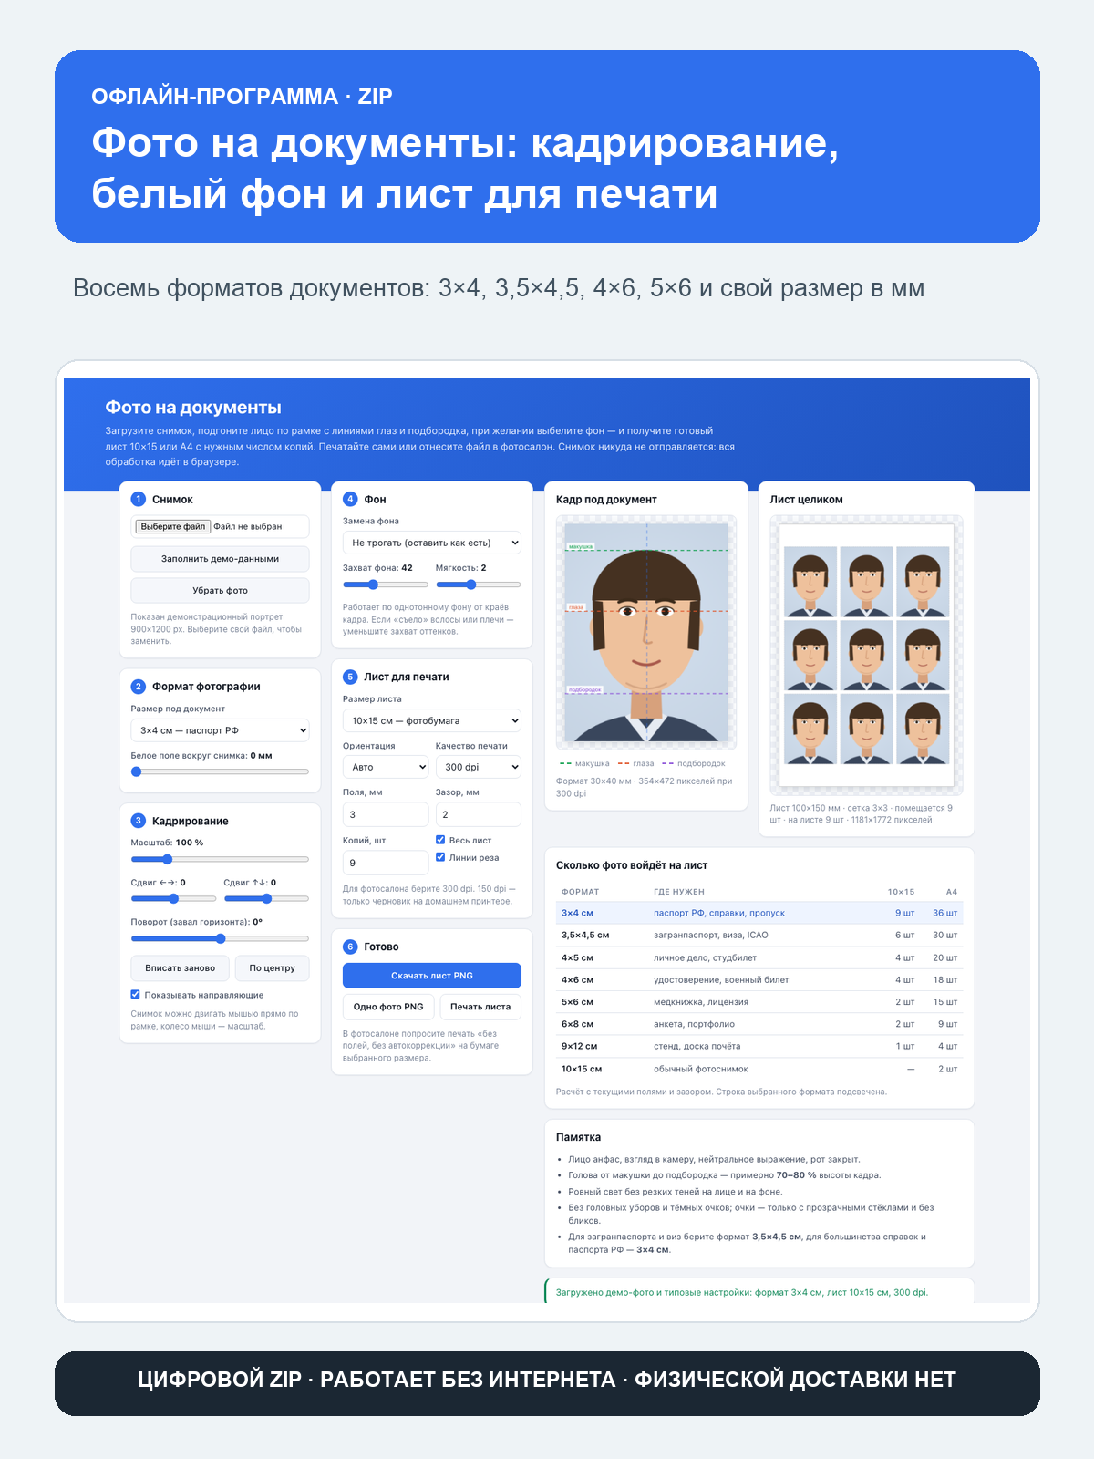Select the '9×12 см' table row
Image resolution: width=1094 pixels, height=1459 pixels.
(759, 1046)
